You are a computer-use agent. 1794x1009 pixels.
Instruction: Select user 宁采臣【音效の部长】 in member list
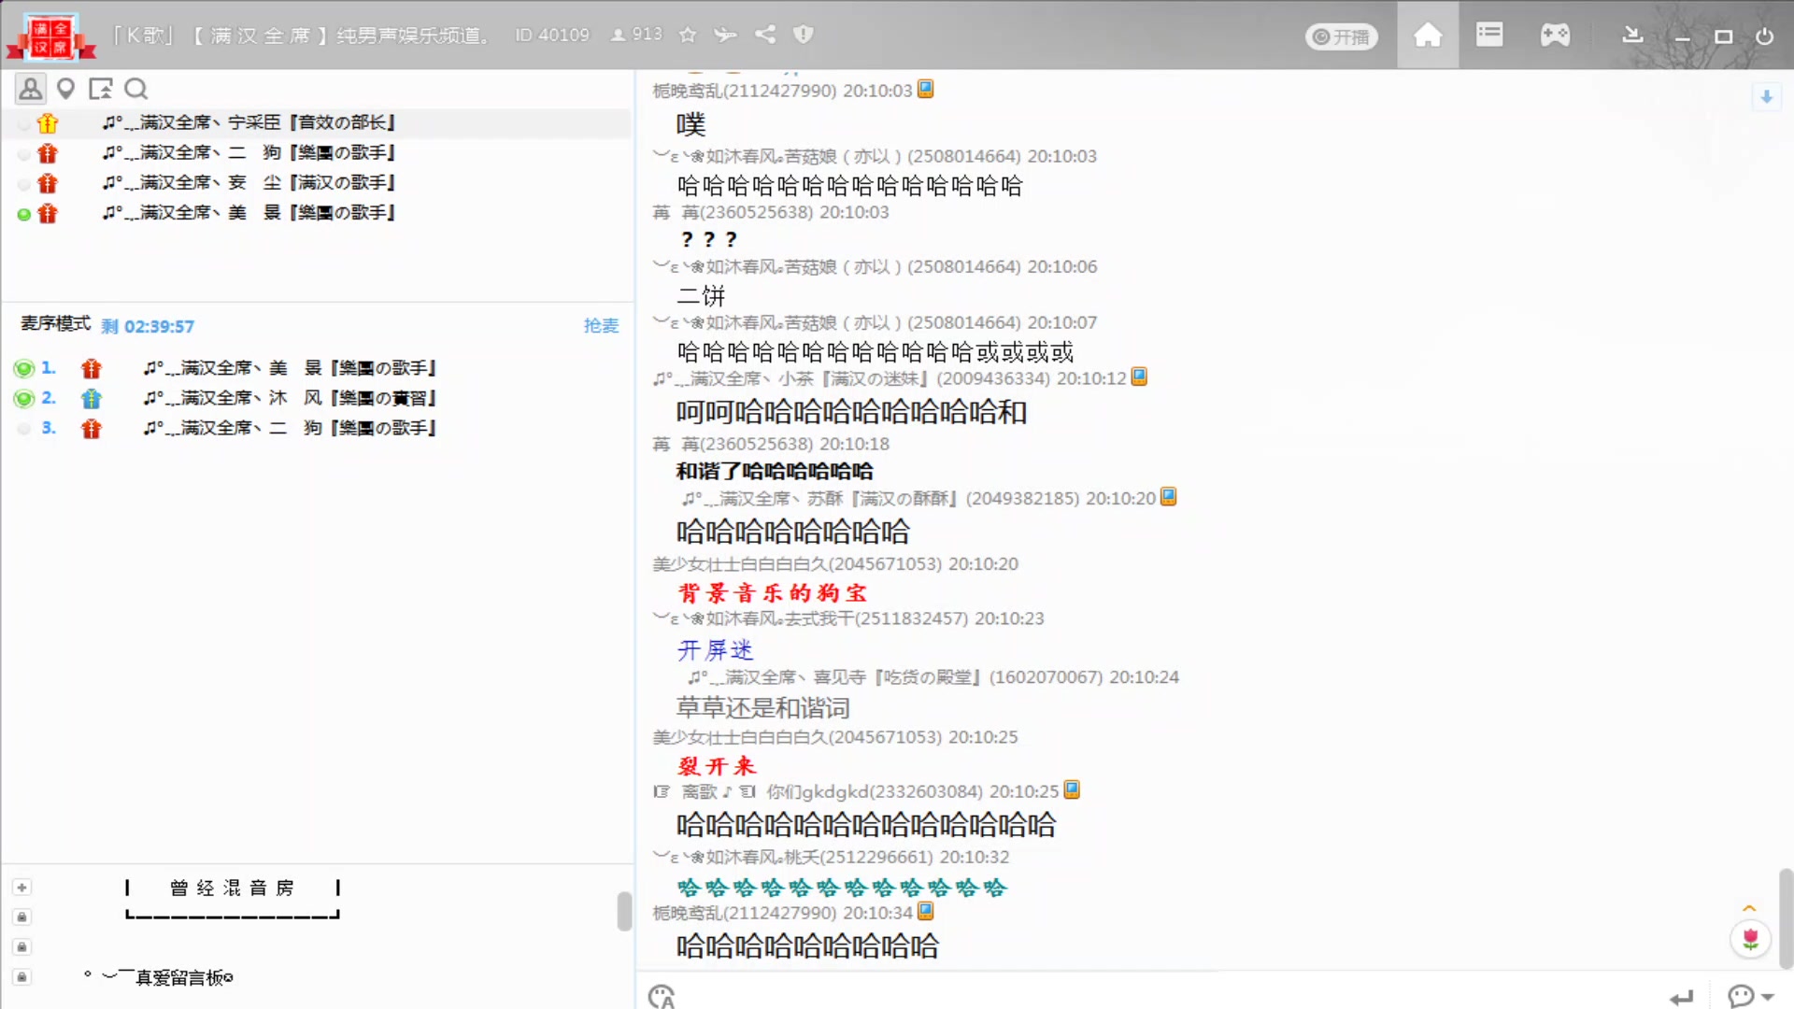tap(318, 122)
